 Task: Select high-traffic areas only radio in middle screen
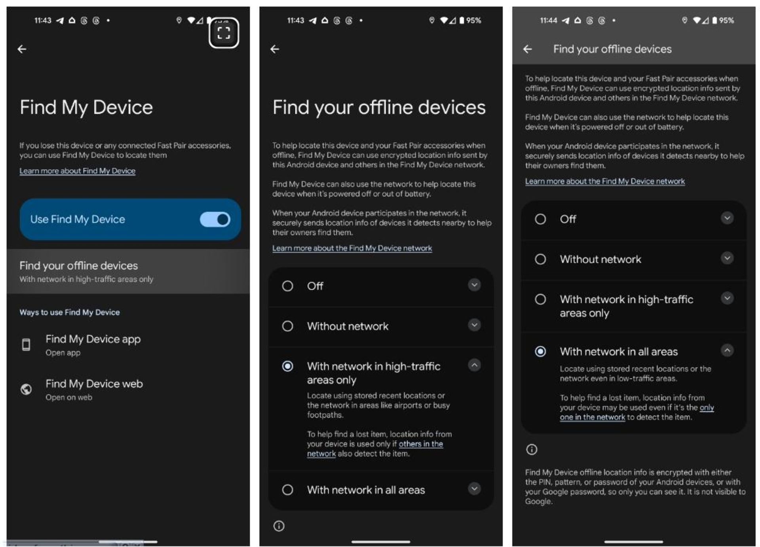pos(287,366)
